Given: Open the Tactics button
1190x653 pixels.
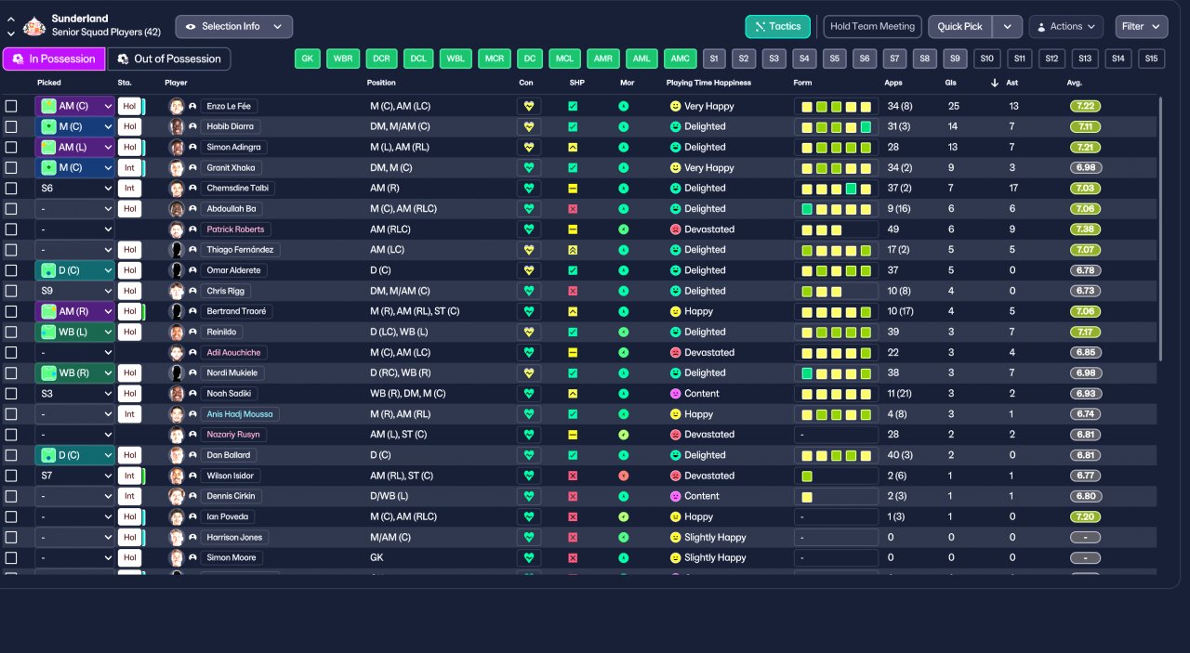Looking at the screenshot, I should 778,26.
